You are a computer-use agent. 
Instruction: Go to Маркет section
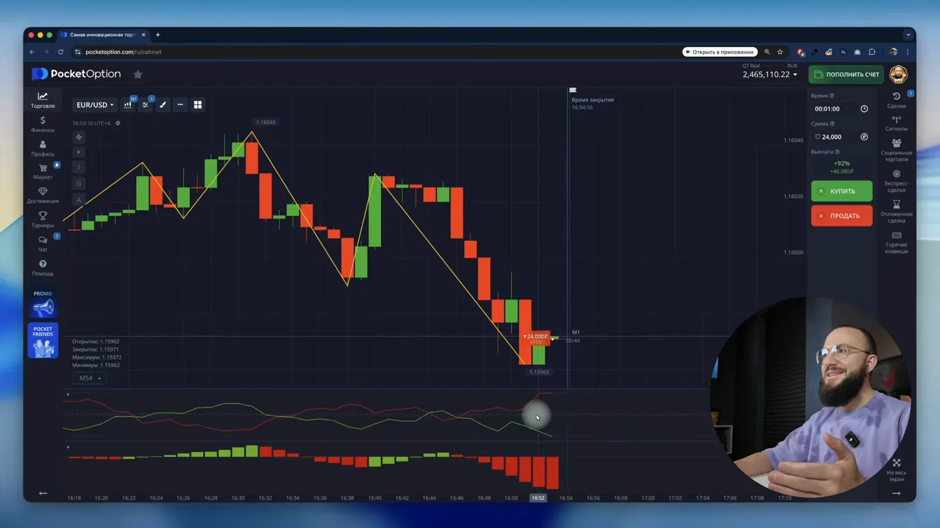pyautogui.click(x=43, y=171)
